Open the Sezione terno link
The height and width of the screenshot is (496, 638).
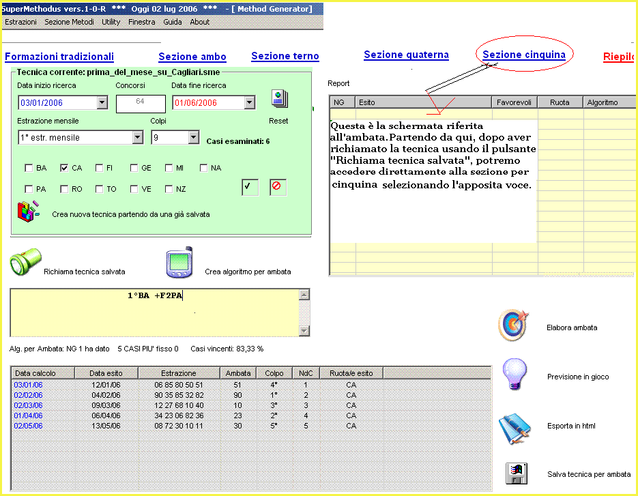(x=285, y=56)
